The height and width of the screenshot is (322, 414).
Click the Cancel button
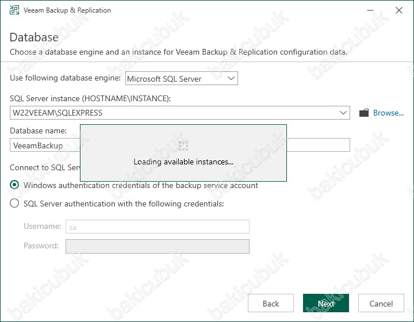click(381, 303)
